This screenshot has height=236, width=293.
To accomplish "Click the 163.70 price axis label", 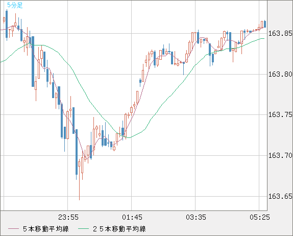I will [x=280, y=155].
